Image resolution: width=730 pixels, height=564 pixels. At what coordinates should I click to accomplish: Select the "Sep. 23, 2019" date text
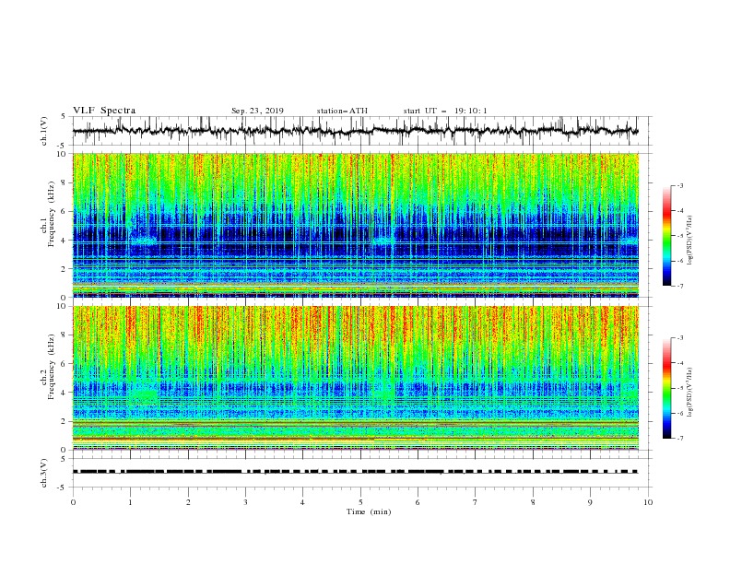(x=257, y=111)
